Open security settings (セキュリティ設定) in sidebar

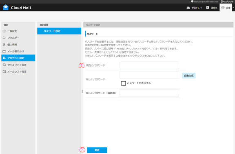click(18, 65)
